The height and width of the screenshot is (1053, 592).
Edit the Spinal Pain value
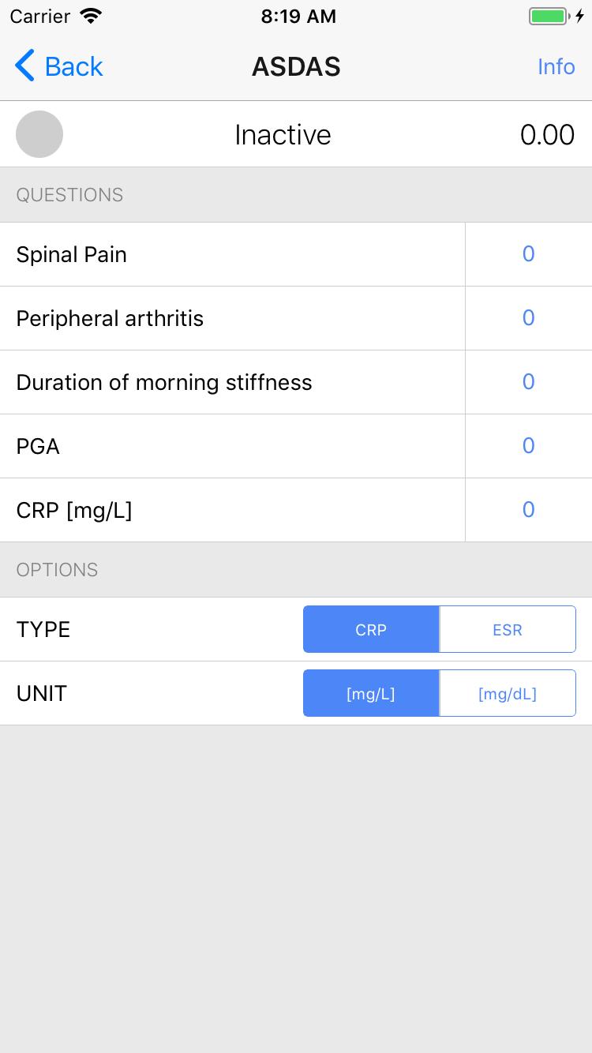tap(529, 254)
